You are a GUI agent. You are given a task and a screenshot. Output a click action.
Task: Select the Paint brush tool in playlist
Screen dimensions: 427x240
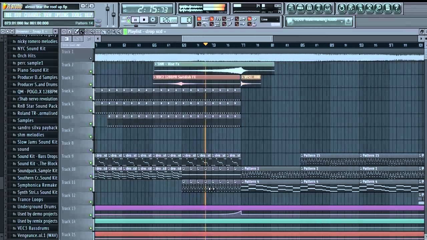point(82,32)
